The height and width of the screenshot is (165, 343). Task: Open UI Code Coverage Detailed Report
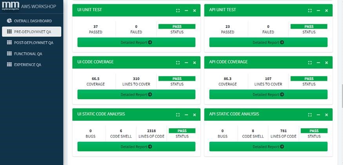[136, 94]
